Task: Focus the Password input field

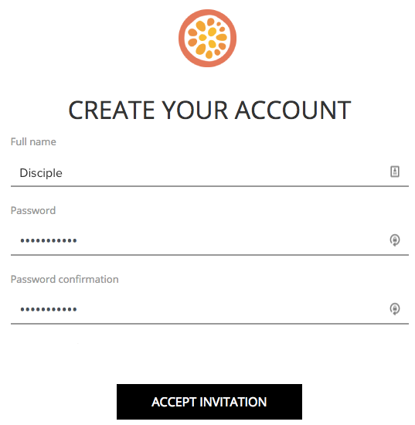Action: pyautogui.click(x=209, y=241)
